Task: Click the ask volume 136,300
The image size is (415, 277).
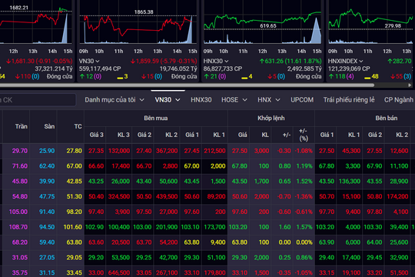Action: click(x=350, y=182)
